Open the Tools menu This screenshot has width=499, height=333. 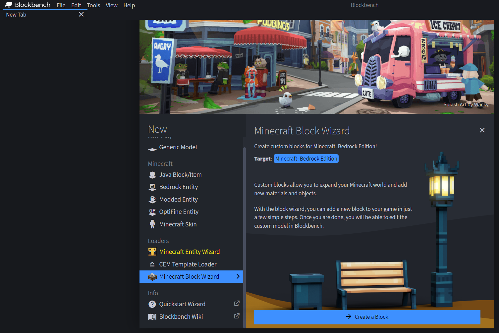click(93, 5)
